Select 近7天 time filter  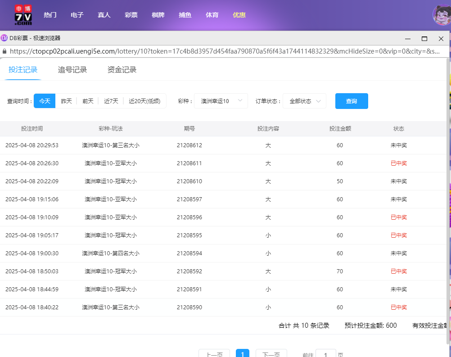111,101
